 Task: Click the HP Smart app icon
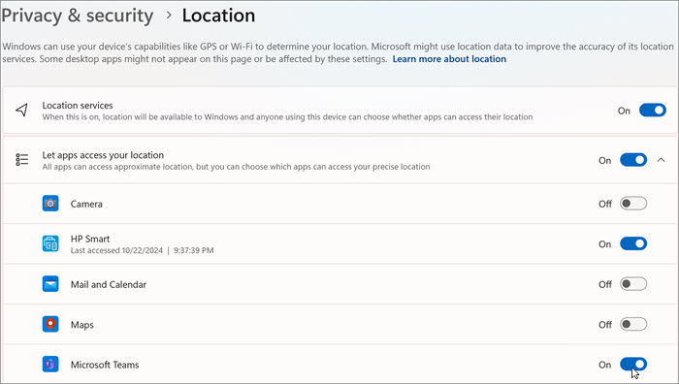pyautogui.click(x=50, y=243)
